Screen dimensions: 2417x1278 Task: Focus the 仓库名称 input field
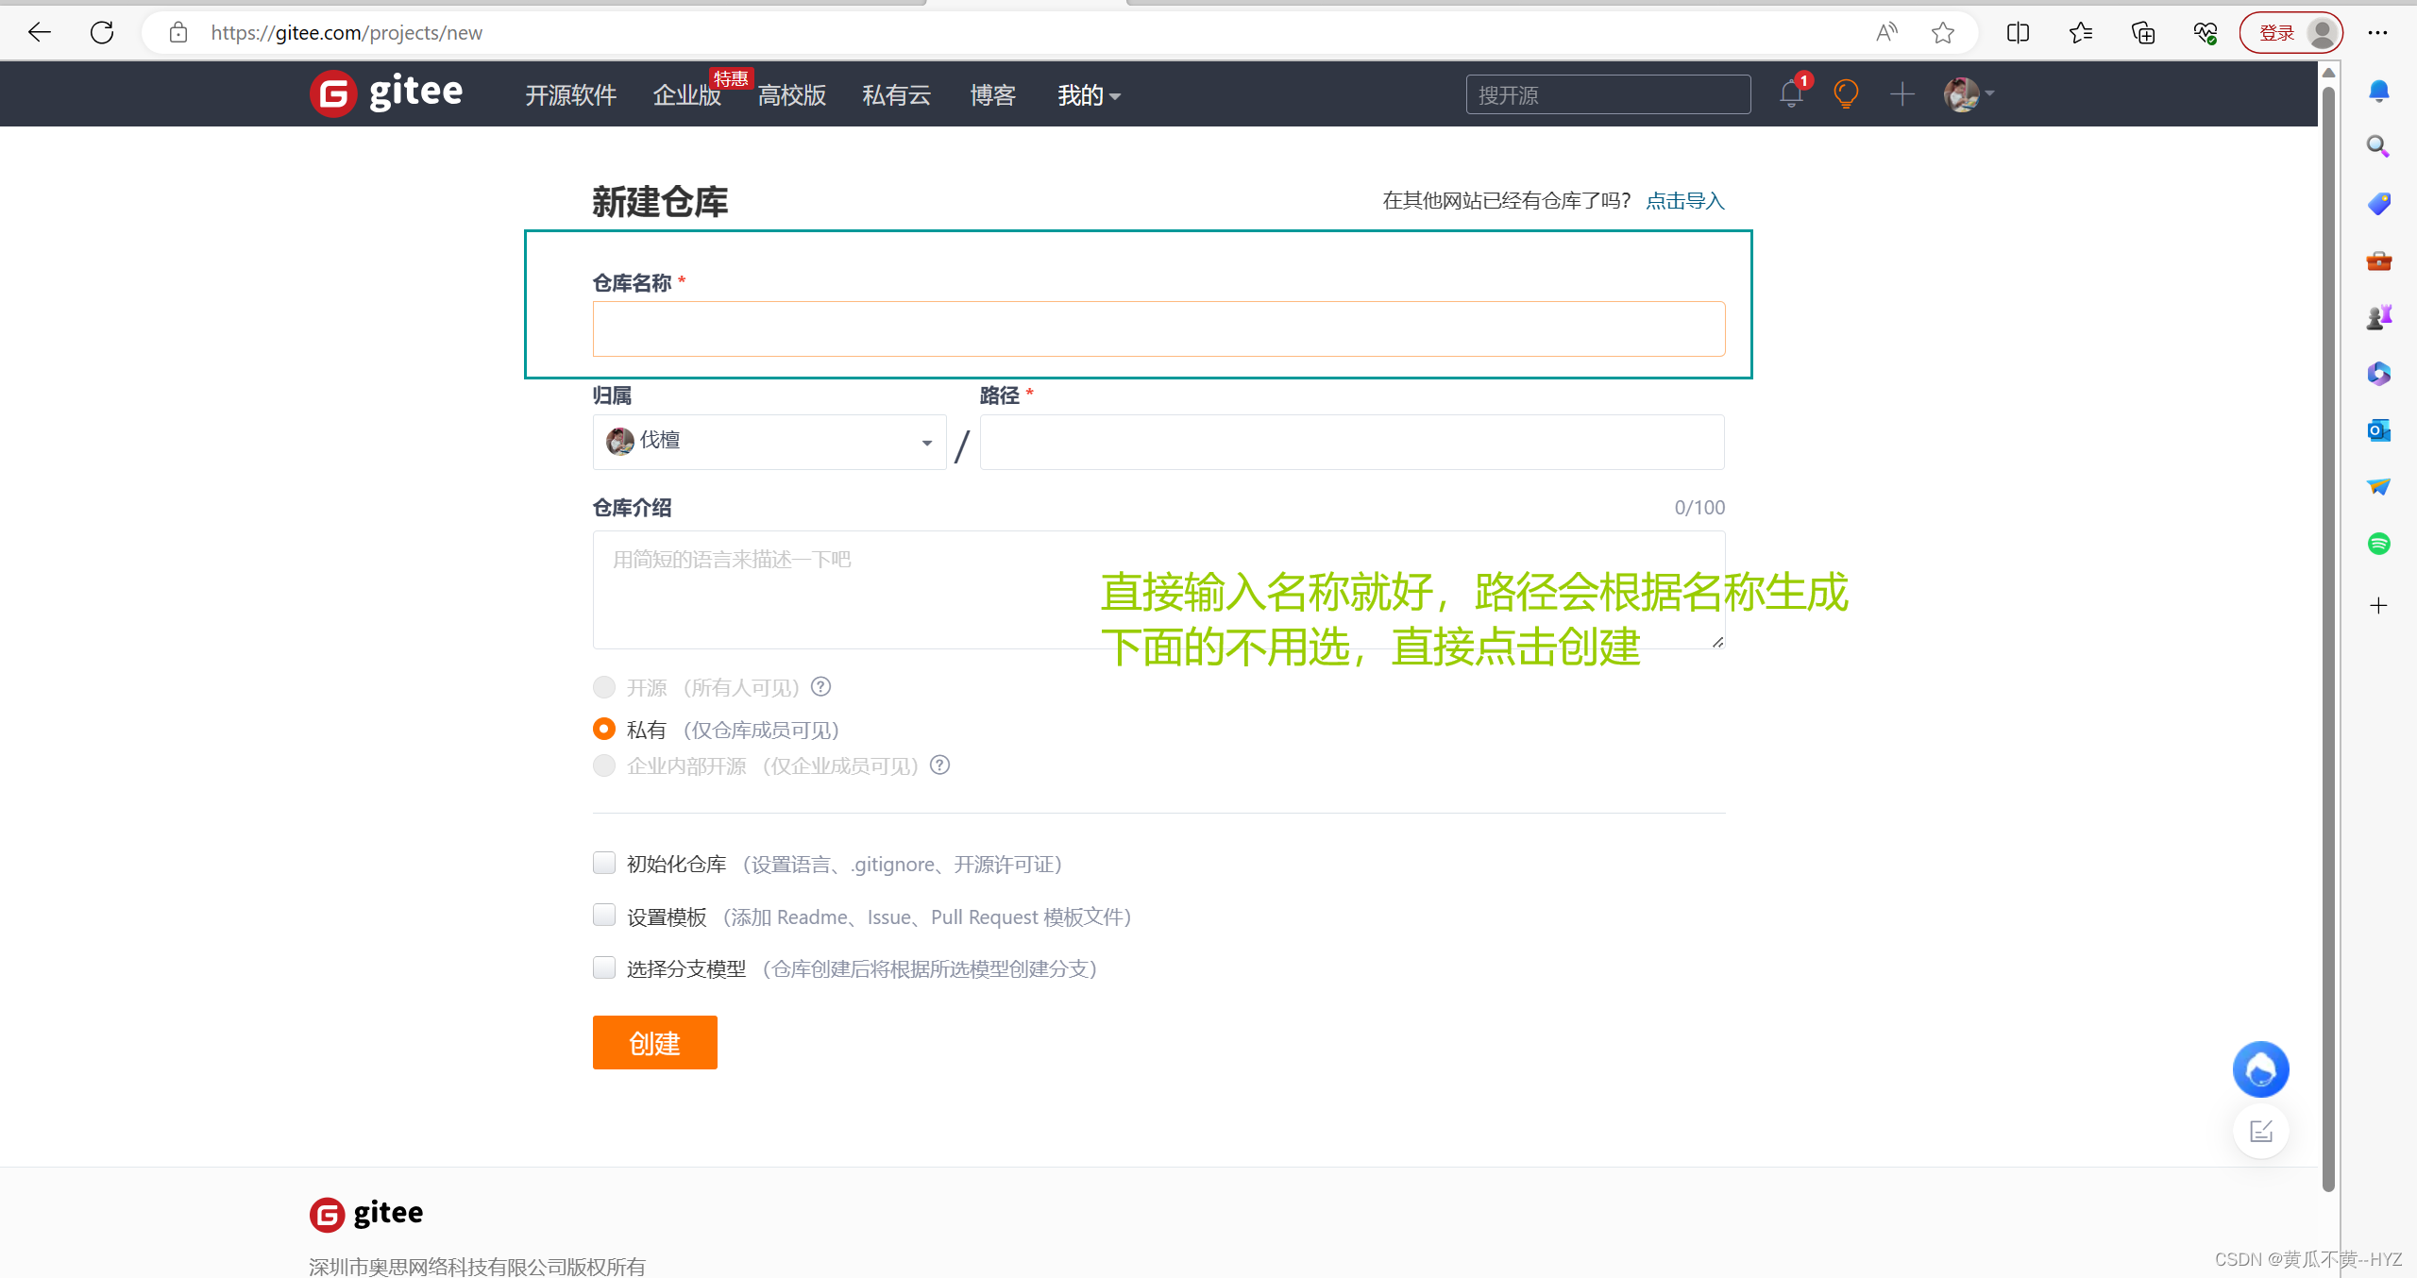(x=1159, y=329)
